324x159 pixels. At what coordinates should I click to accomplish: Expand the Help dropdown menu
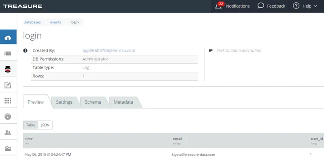click(x=305, y=6)
